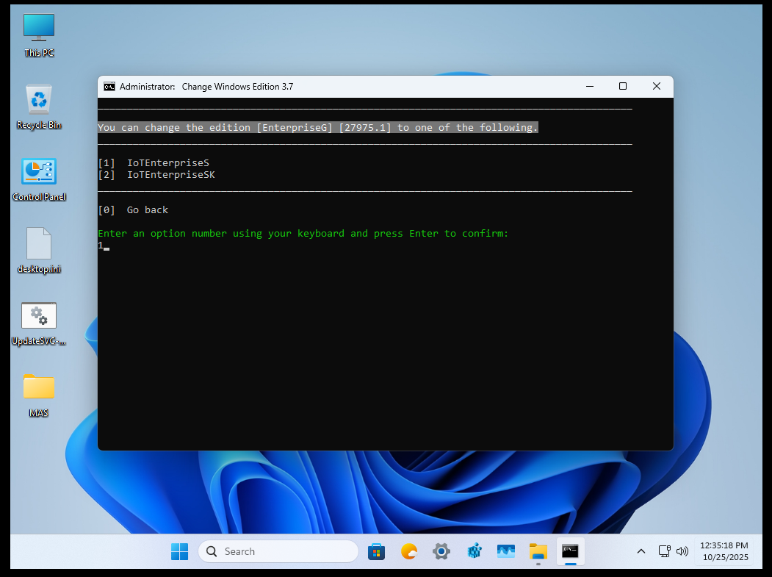
Task: Select the MAS folder on desktop
Action: (39, 395)
